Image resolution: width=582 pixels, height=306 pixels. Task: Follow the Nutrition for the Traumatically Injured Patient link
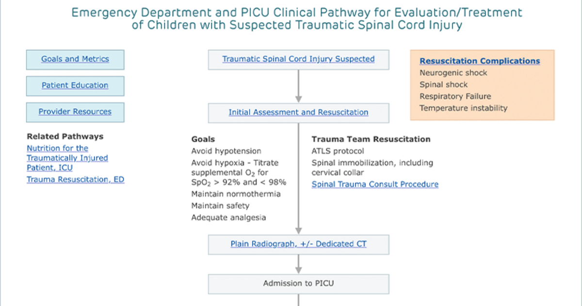pos(67,158)
